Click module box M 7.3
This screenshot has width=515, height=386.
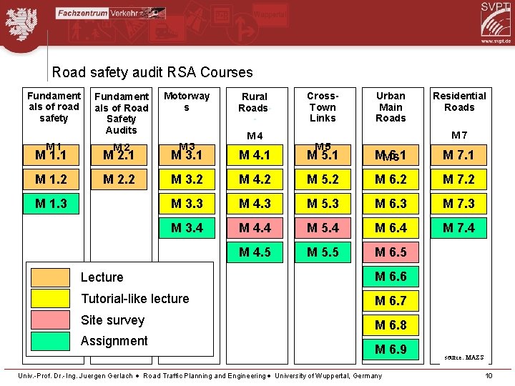pyautogui.click(x=458, y=204)
